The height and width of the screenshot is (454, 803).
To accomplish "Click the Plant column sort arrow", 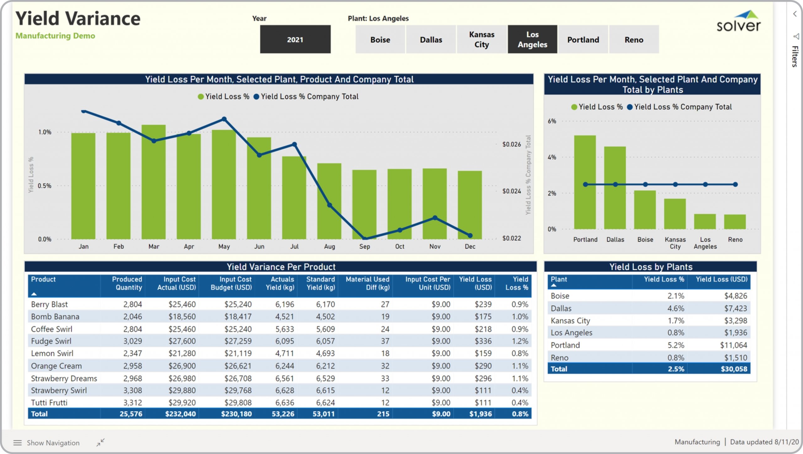I will coord(554,285).
